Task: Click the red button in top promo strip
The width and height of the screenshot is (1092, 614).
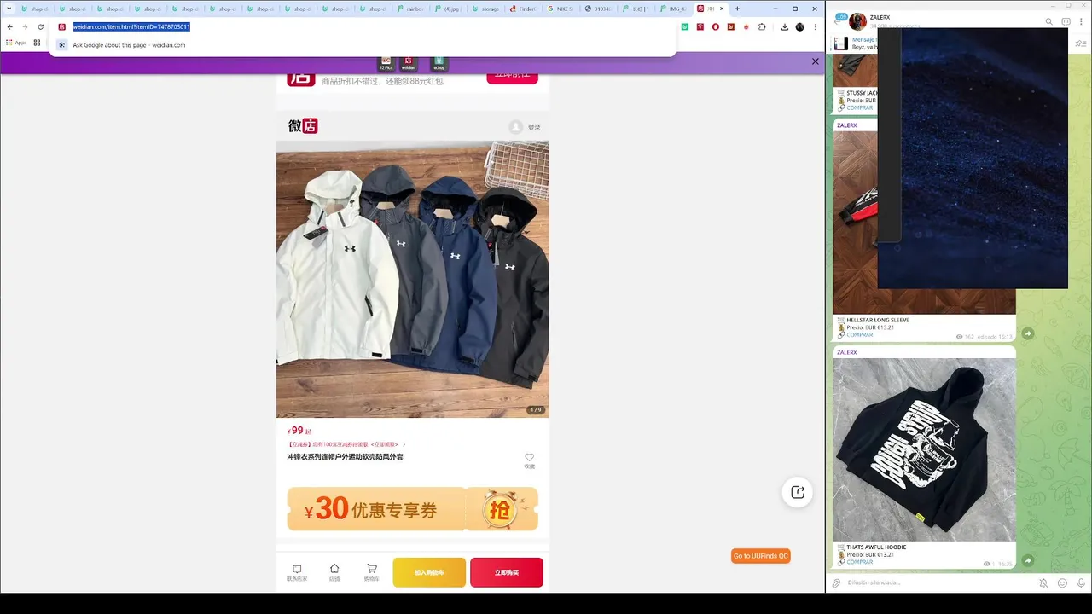Action: point(512,77)
